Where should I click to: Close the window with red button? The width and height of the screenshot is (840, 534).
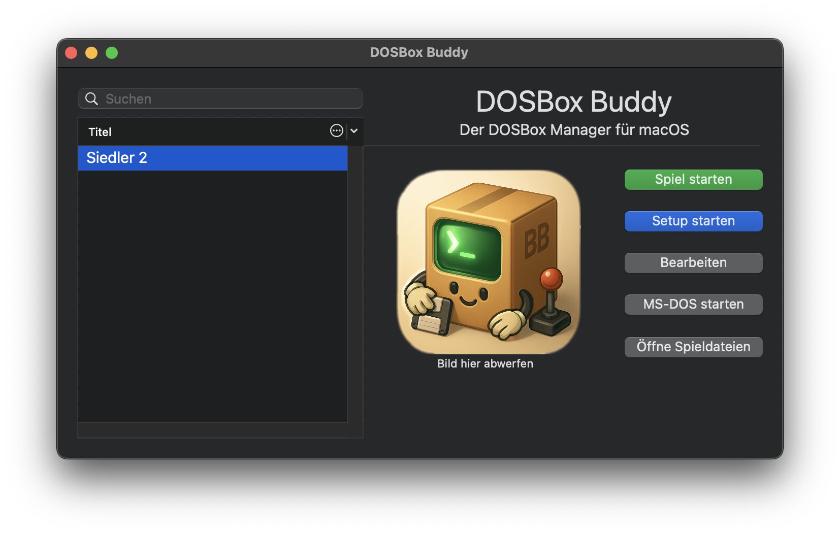pos(72,53)
